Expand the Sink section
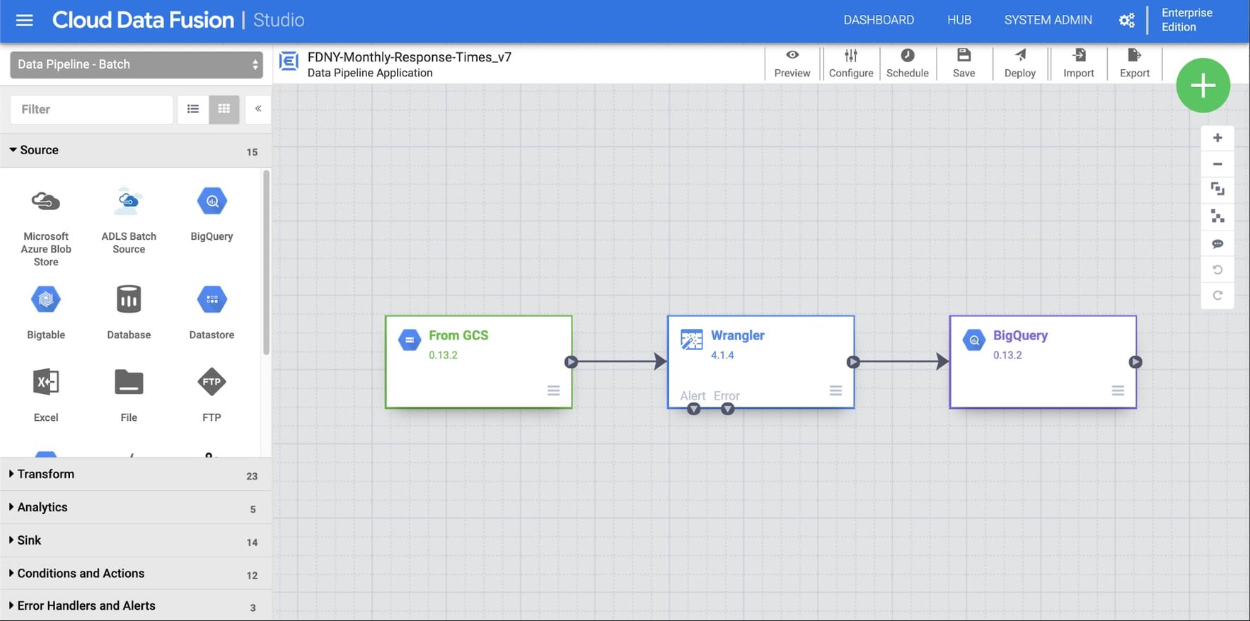The width and height of the screenshot is (1250, 621). [136, 540]
